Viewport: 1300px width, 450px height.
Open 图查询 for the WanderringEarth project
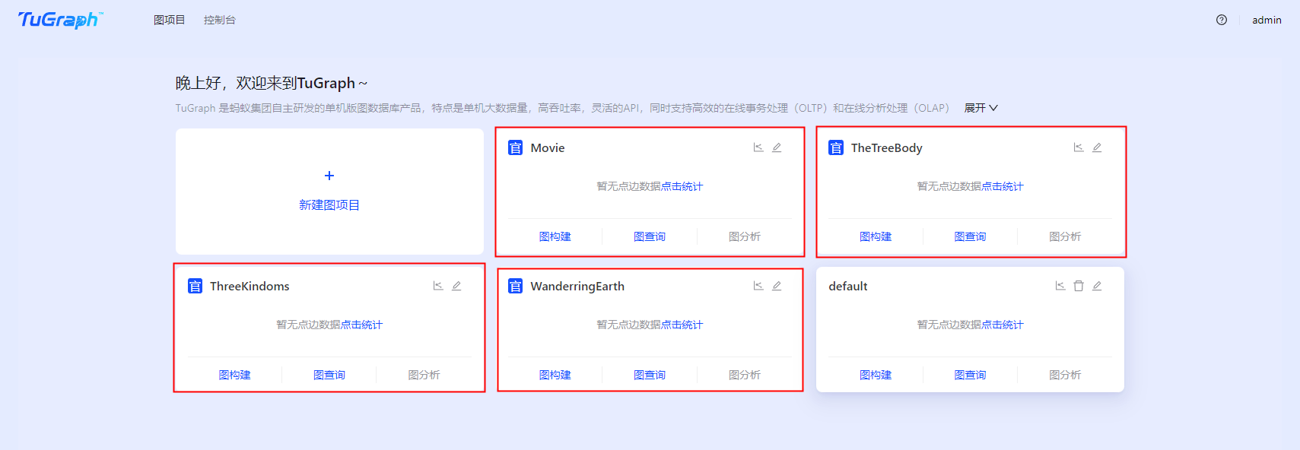coord(650,375)
